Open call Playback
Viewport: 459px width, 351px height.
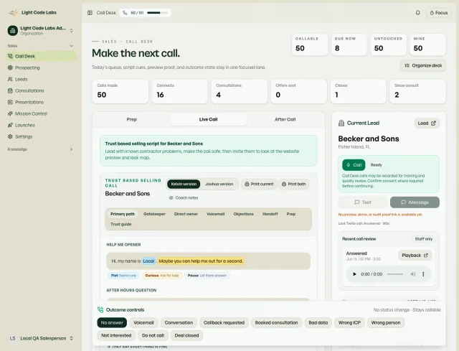point(415,256)
